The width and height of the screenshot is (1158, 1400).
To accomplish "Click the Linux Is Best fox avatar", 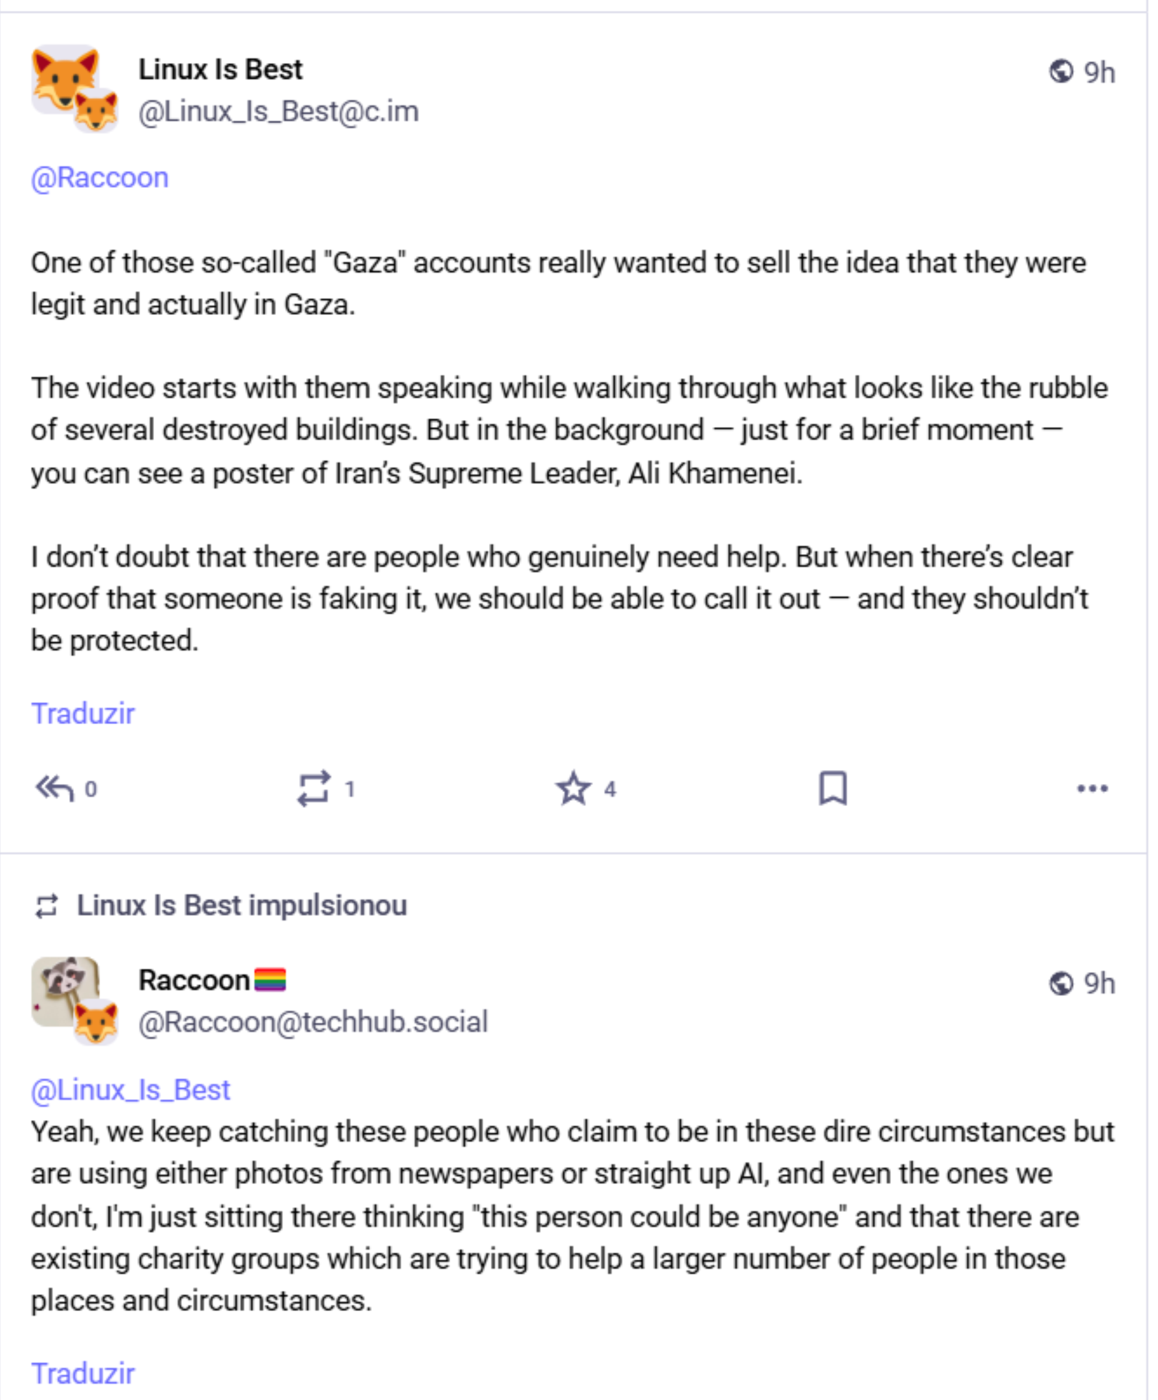I will point(65,79).
